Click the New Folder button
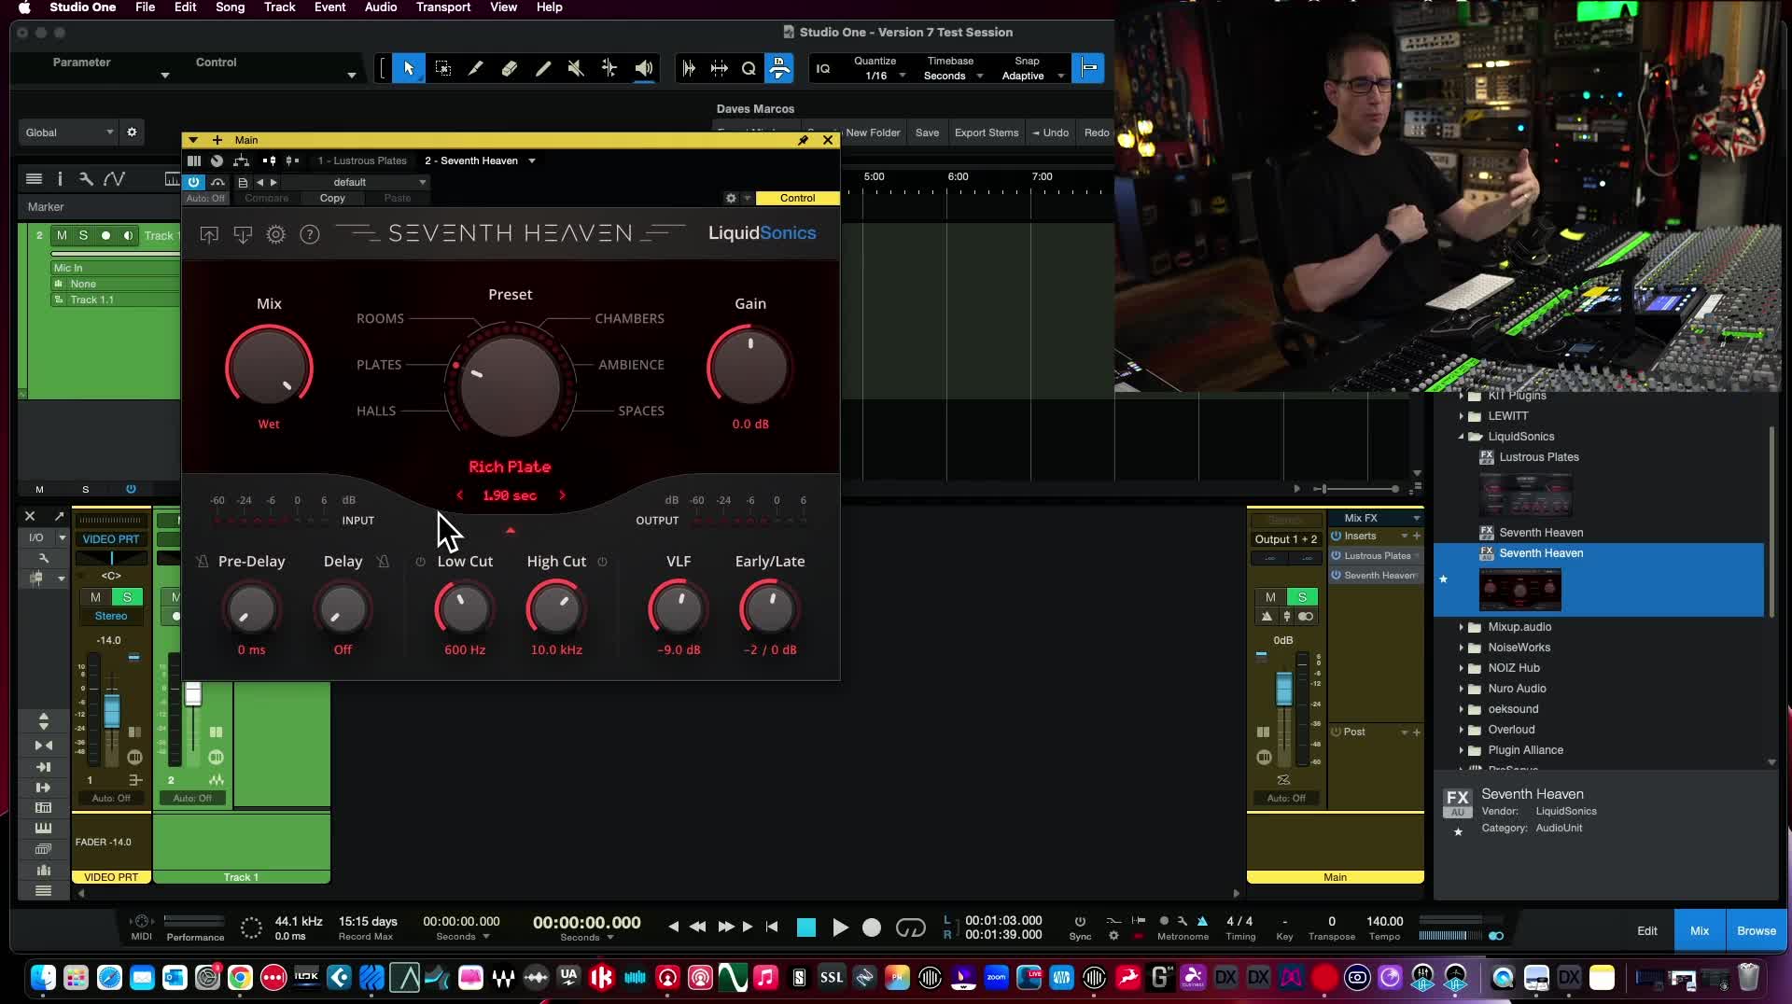The width and height of the screenshot is (1792, 1004). [873, 132]
